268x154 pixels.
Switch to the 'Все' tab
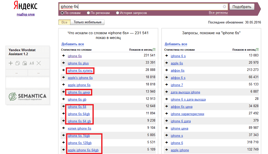click(64, 22)
